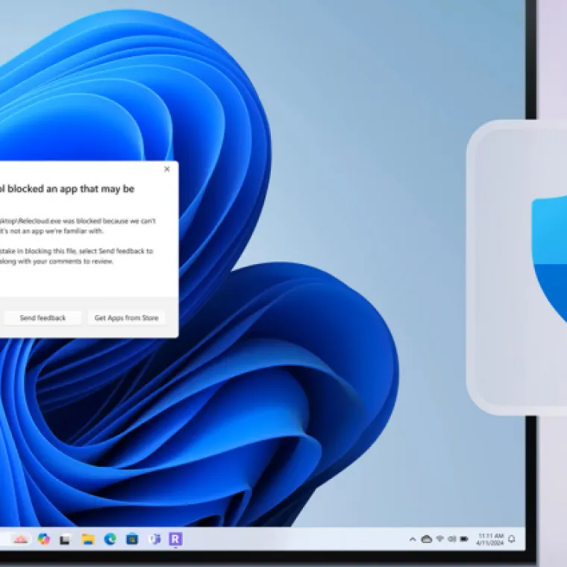This screenshot has height=567, width=567.
Task: Show hidden system tray icons
Action: tap(413, 539)
